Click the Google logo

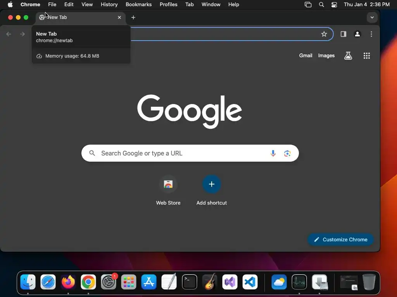pos(189,111)
